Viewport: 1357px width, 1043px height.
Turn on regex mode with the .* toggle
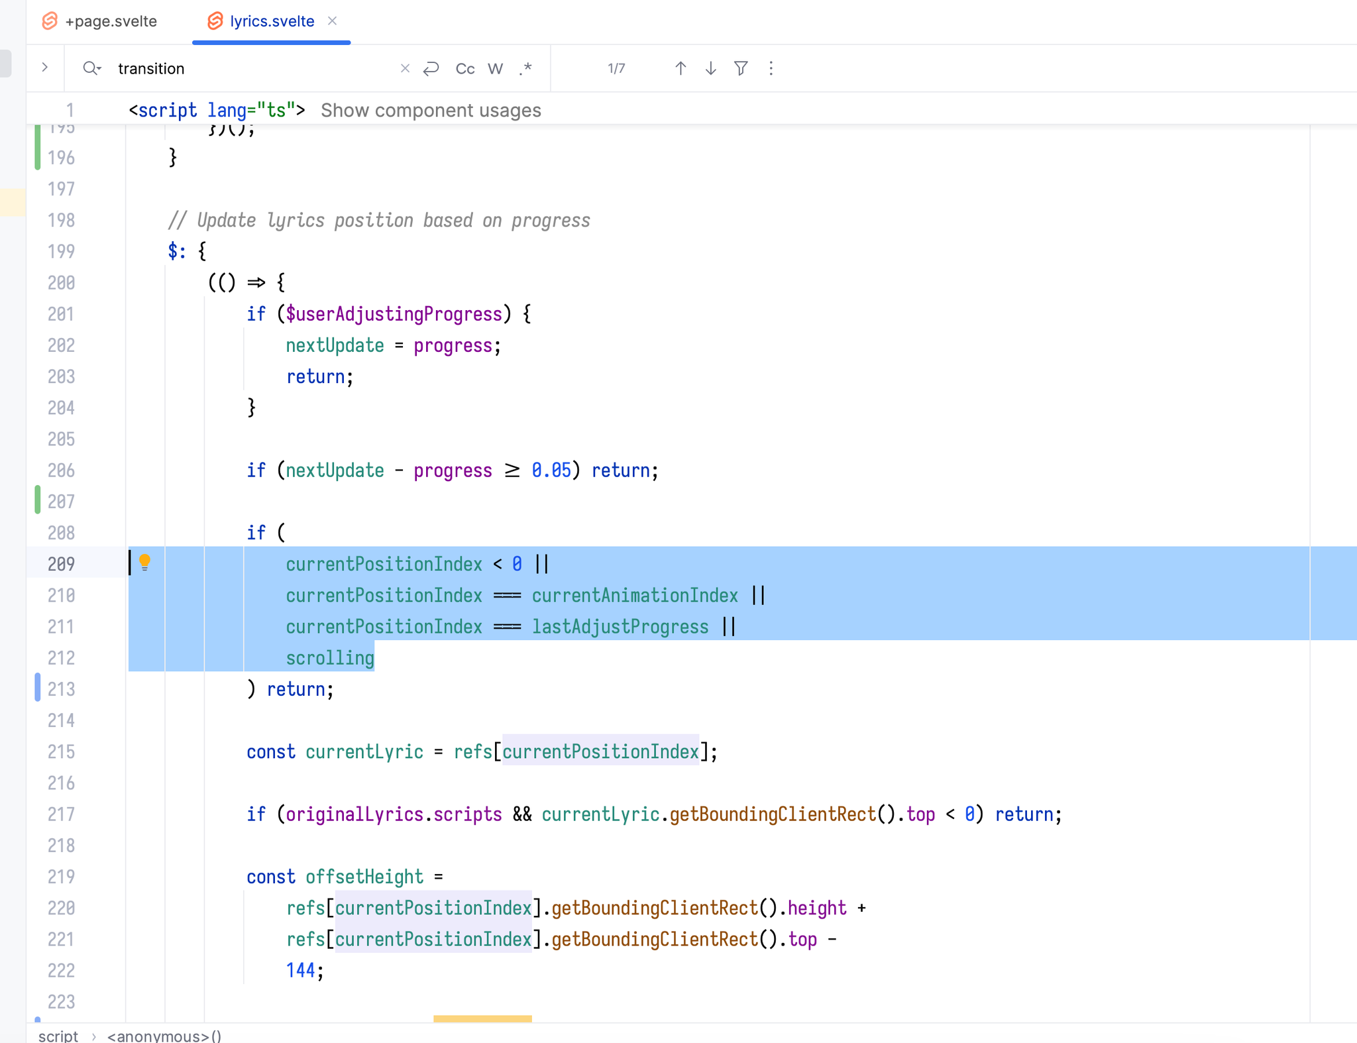click(525, 68)
